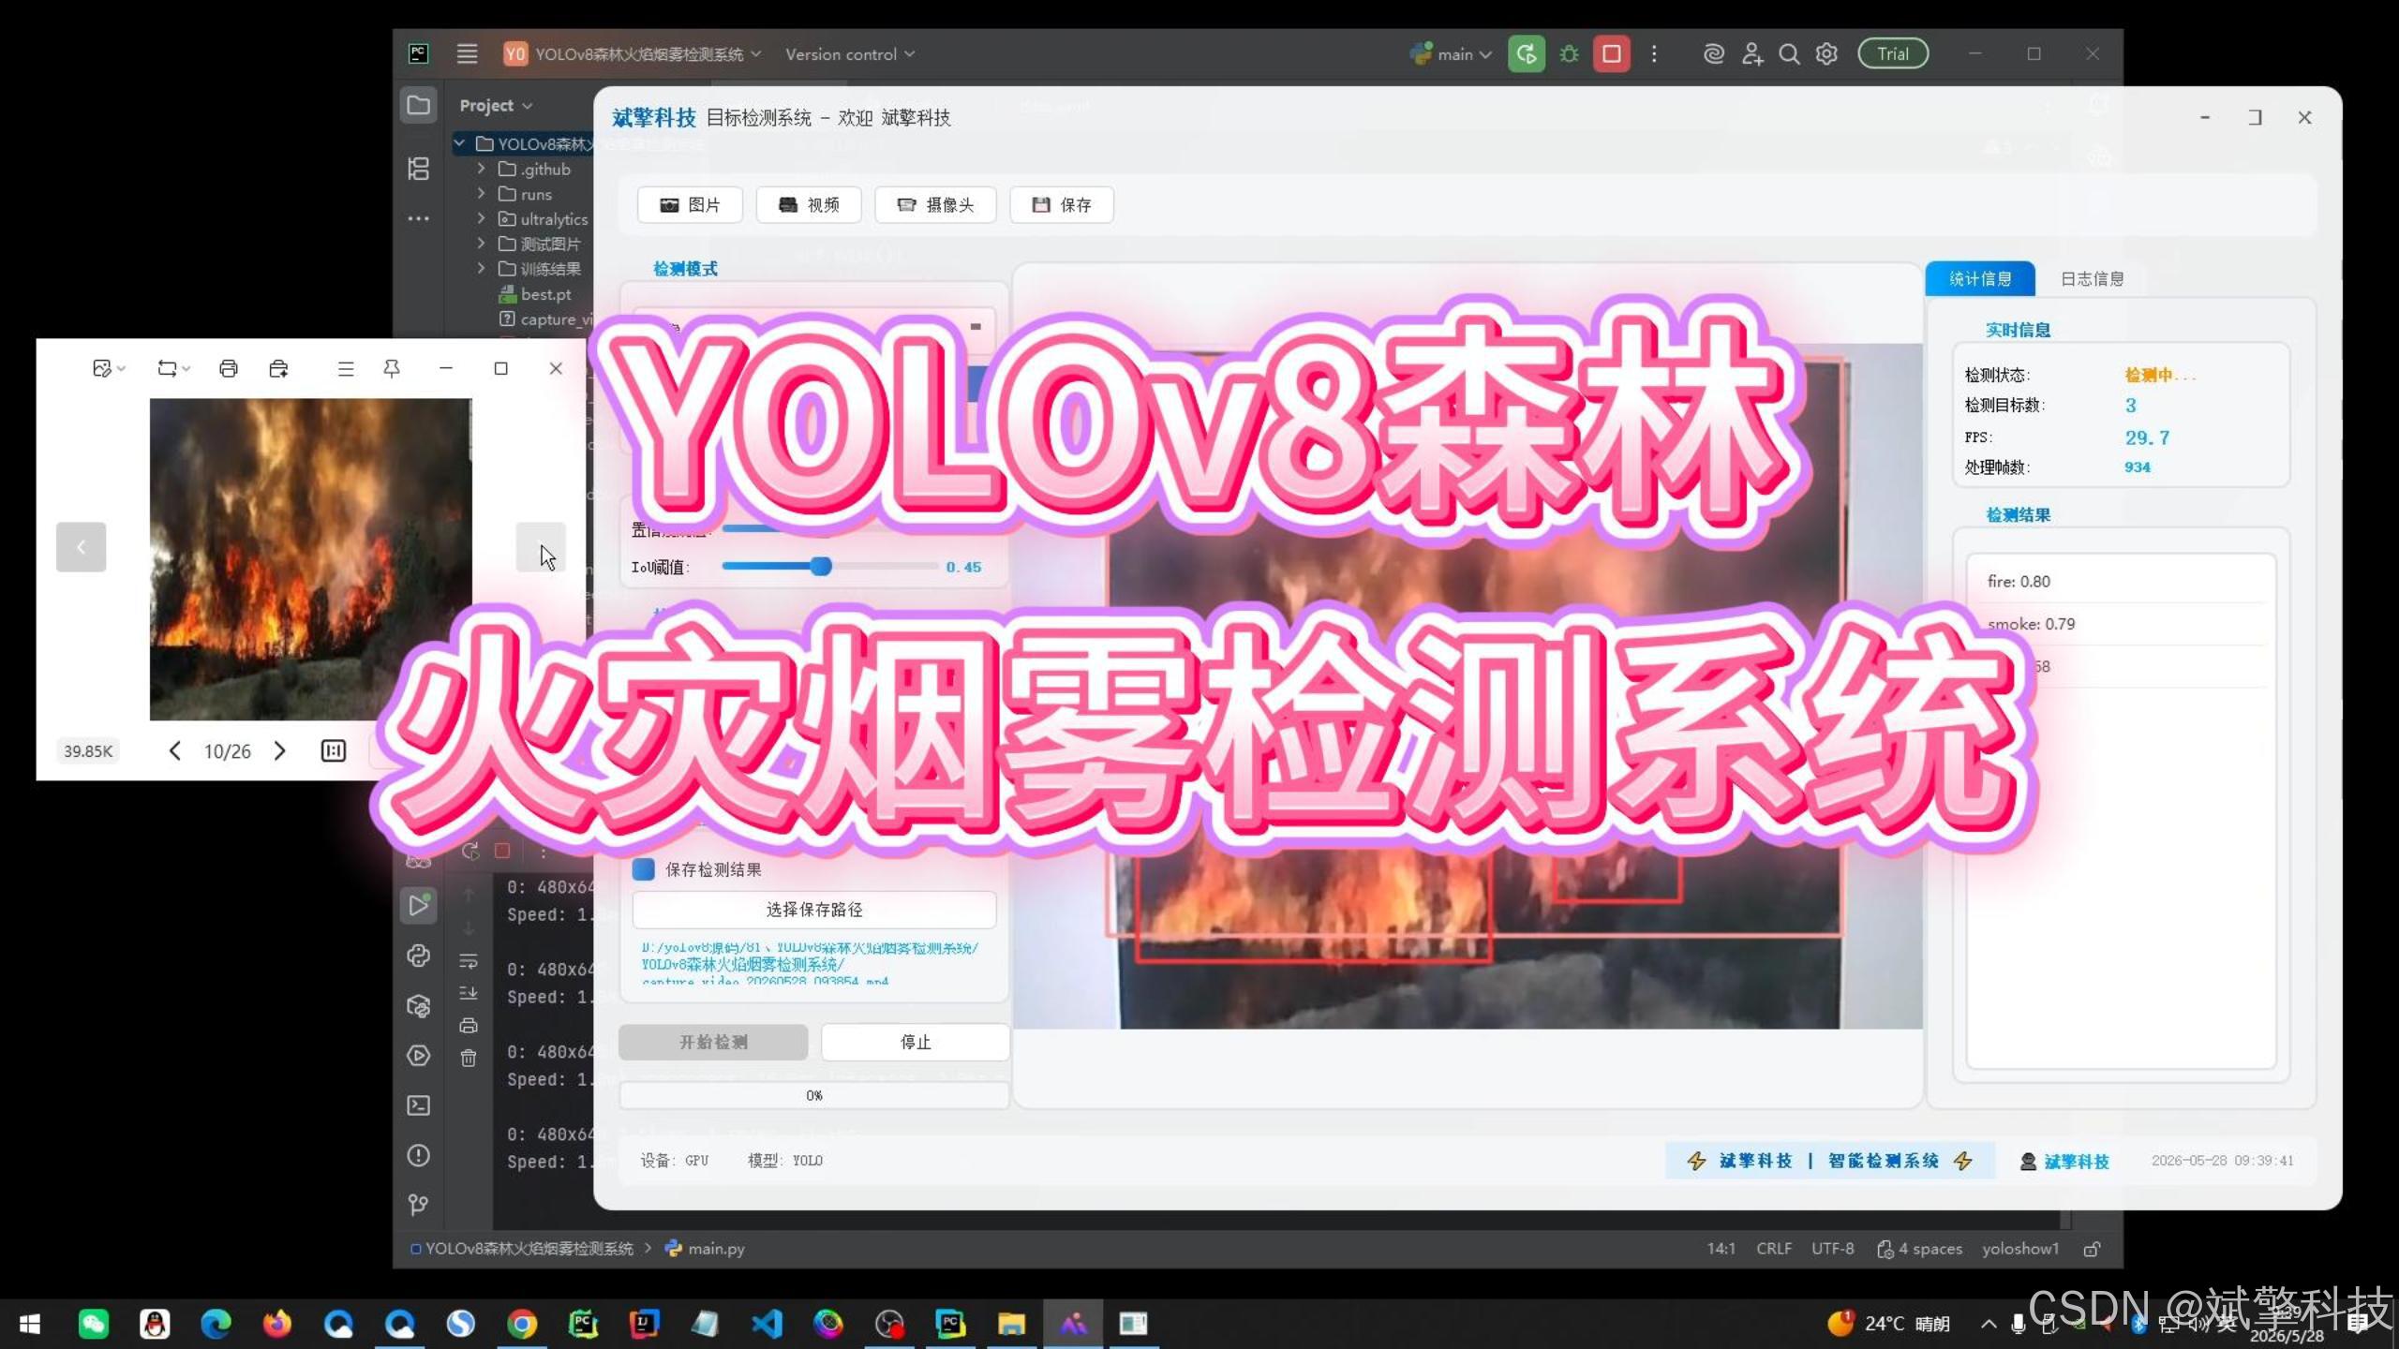This screenshot has width=2399, height=1349.
Task: Open the Run tool window icon
Action: [418, 906]
